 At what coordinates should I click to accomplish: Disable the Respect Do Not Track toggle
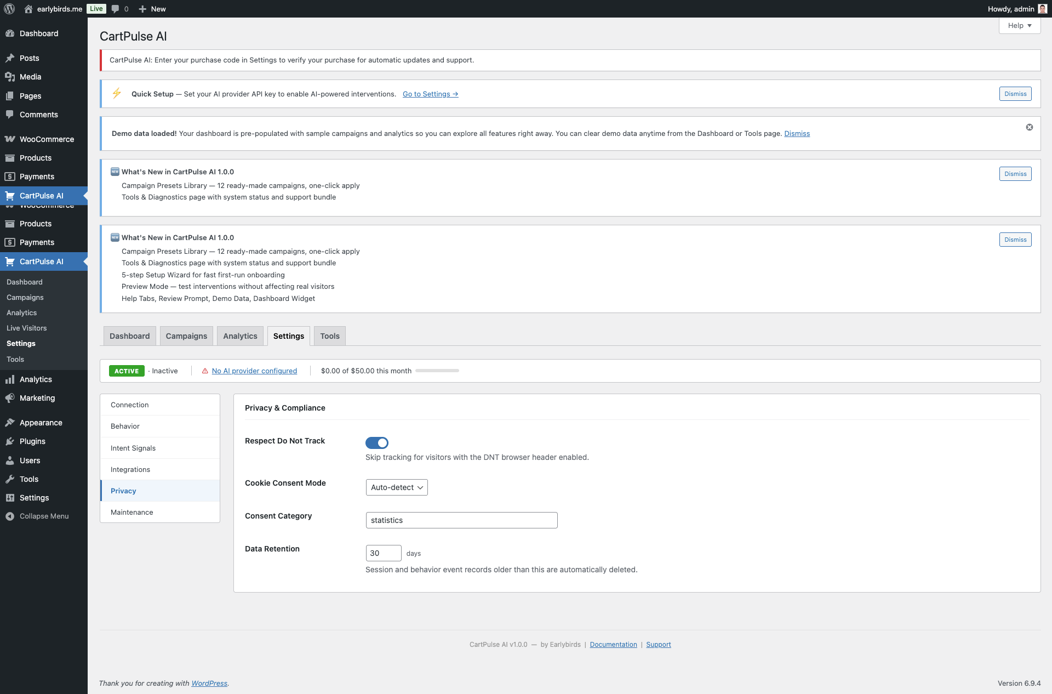click(x=377, y=443)
